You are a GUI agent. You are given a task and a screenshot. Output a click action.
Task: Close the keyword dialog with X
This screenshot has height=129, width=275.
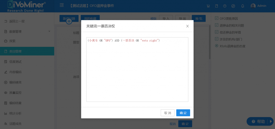pos(187,26)
